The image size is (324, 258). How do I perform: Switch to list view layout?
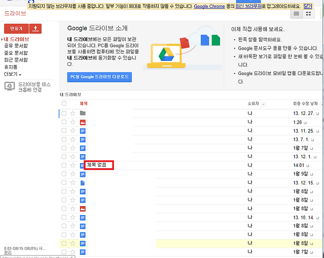297,14
